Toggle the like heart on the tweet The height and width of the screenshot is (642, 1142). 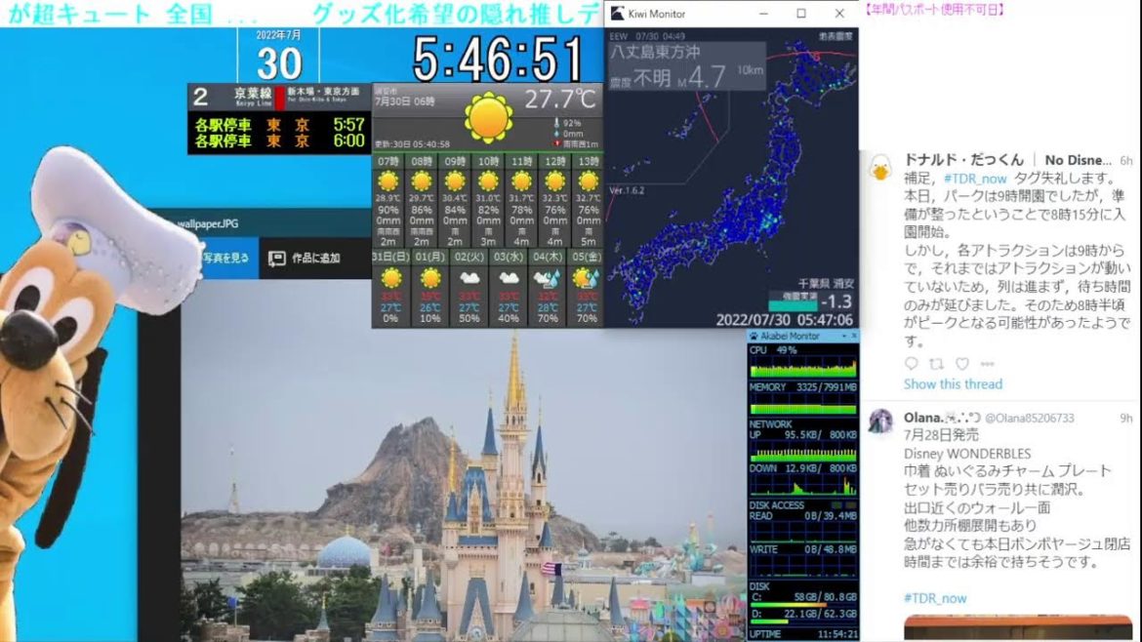click(962, 364)
